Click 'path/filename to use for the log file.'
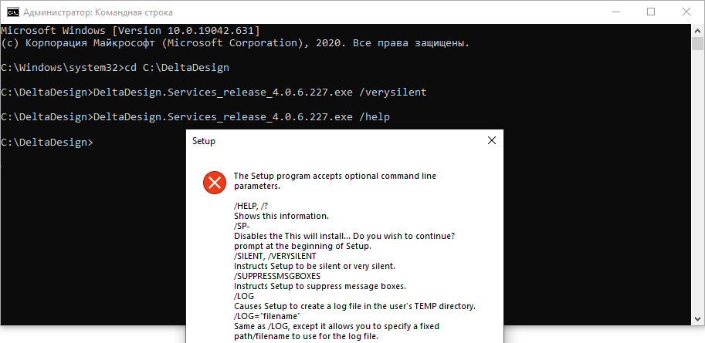The height and width of the screenshot is (343, 705). pyautogui.click(x=307, y=336)
